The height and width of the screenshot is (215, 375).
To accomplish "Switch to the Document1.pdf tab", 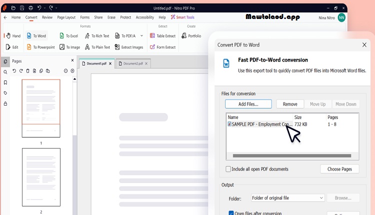I will (96, 63).
